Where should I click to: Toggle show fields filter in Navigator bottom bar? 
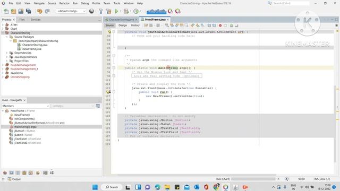[x=11, y=173]
